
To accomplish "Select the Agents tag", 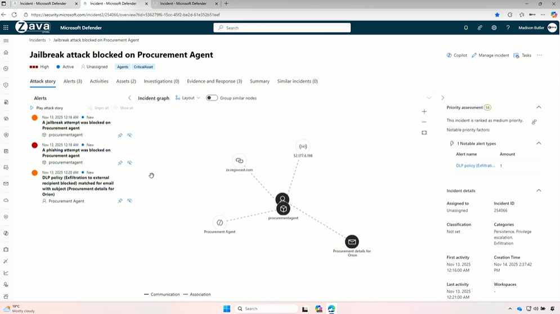I will tap(123, 67).
